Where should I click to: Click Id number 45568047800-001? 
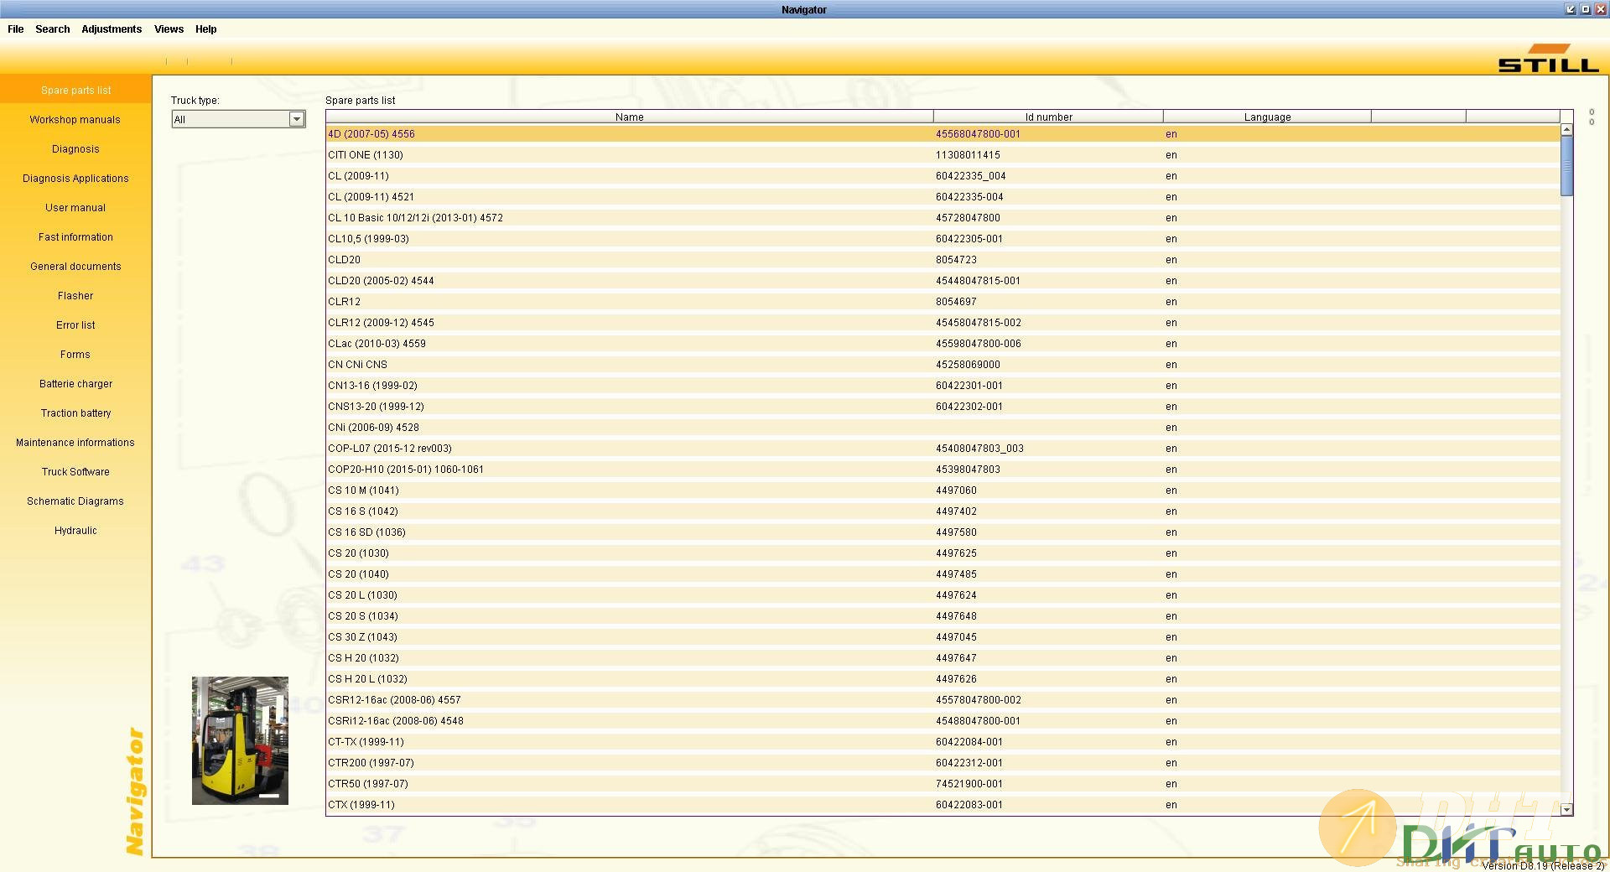pos(978,134)
